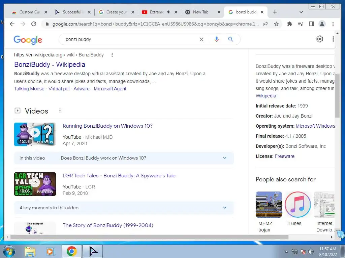Open the Action Center flag icon

click(x=303, y=252)
